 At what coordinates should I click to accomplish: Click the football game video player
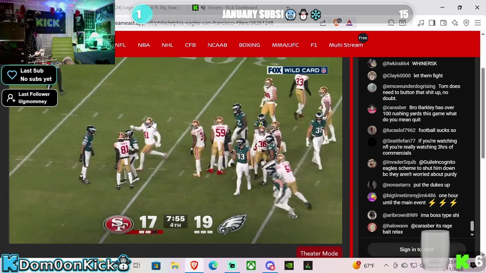175,151
